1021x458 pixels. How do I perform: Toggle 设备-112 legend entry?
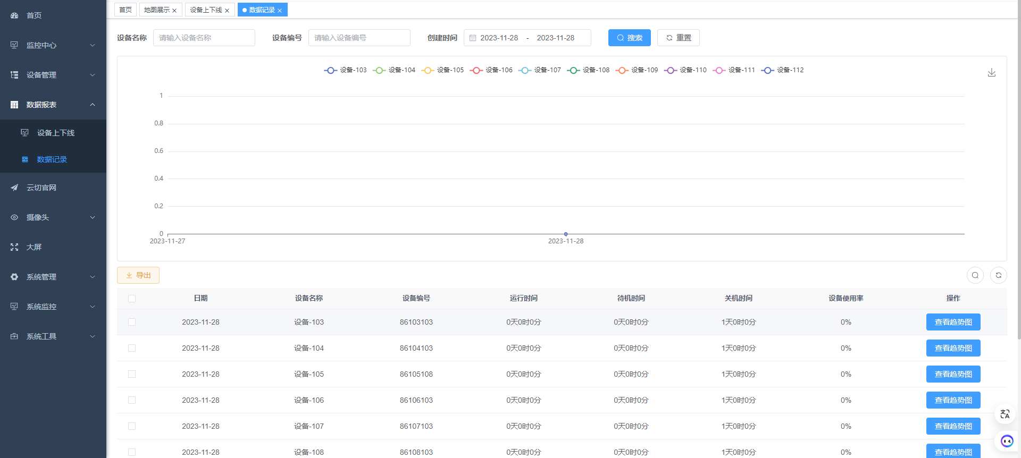(x=782, y=70)
